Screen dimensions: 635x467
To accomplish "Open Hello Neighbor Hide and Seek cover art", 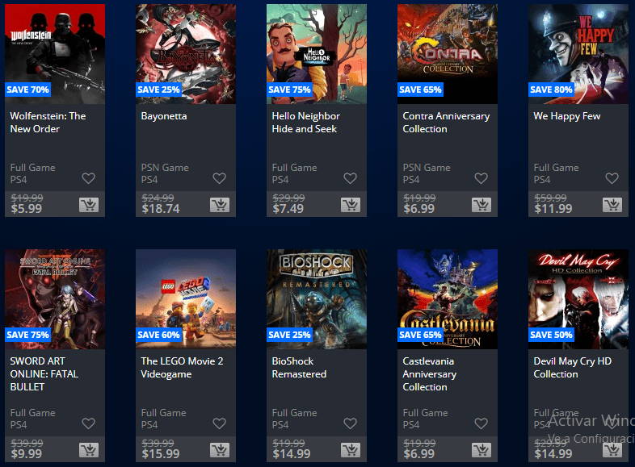I will (x=317, y=54).
